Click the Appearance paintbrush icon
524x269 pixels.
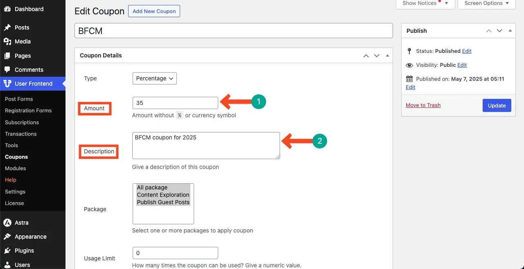(x=7, y=237)
